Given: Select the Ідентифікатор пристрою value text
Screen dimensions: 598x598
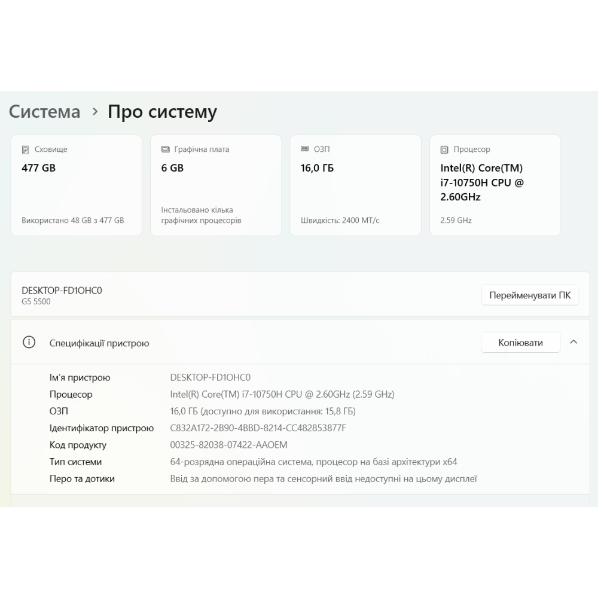Looking at the screenshot, I should click(x=258, y=428).
